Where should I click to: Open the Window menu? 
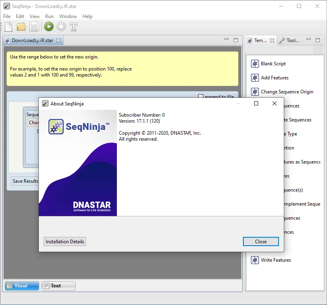pos(68,16)
